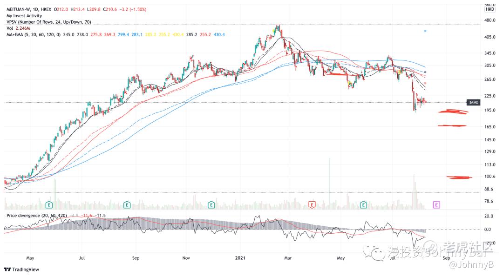Screen dimensions: 503x276
Task: Click the red MA value 275.8
Action: [96, 34]
